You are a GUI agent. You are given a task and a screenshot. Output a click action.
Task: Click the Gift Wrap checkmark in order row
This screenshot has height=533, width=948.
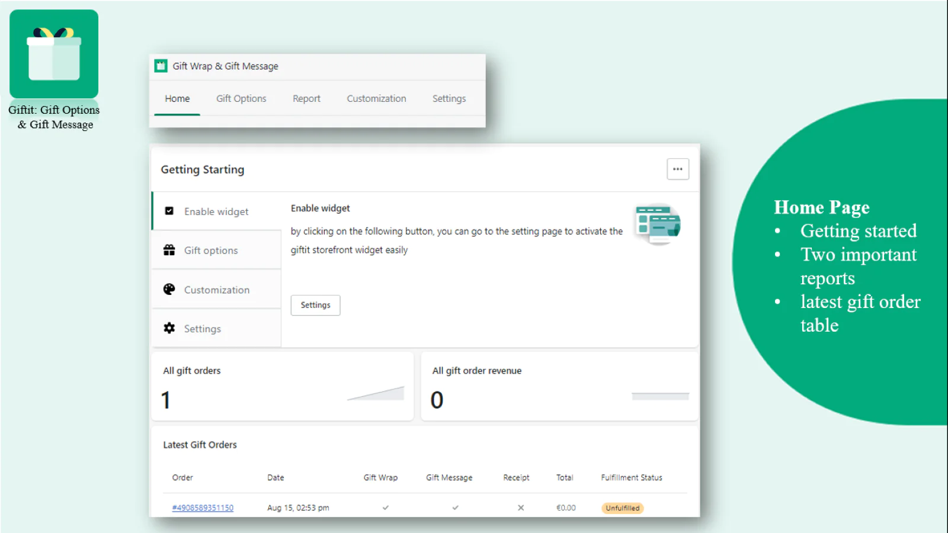point(386,508)
